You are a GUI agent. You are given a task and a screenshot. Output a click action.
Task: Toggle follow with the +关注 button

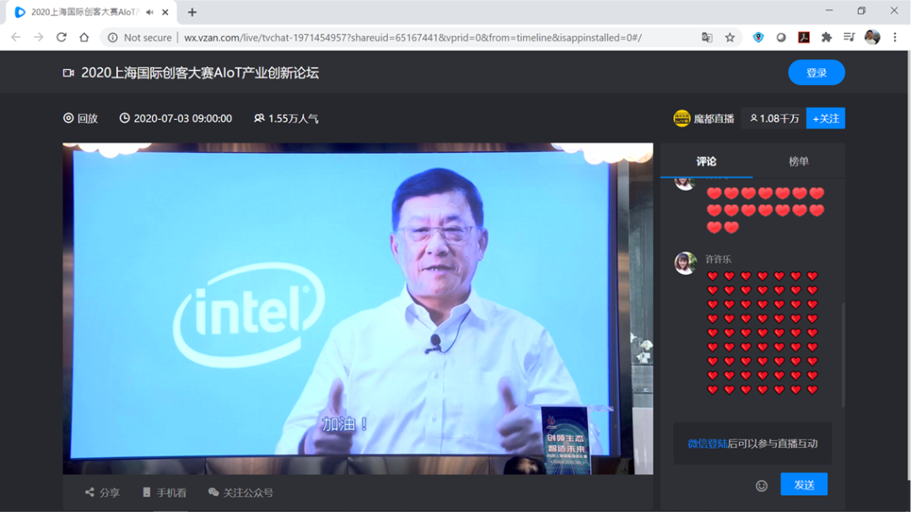825,118
